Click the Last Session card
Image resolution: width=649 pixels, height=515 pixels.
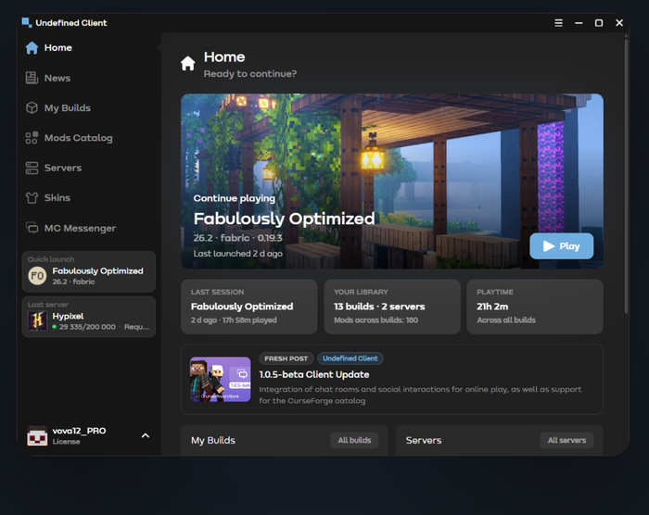249,307
